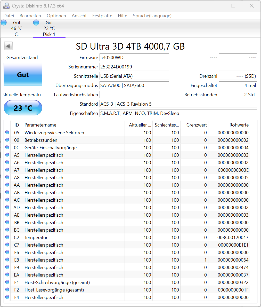Click status orb of row AE
This screenshot has width=261, height=307.
(7, 215)
